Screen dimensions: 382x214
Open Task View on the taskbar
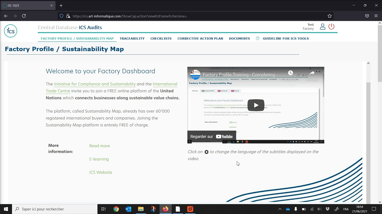tap(104, 209)
